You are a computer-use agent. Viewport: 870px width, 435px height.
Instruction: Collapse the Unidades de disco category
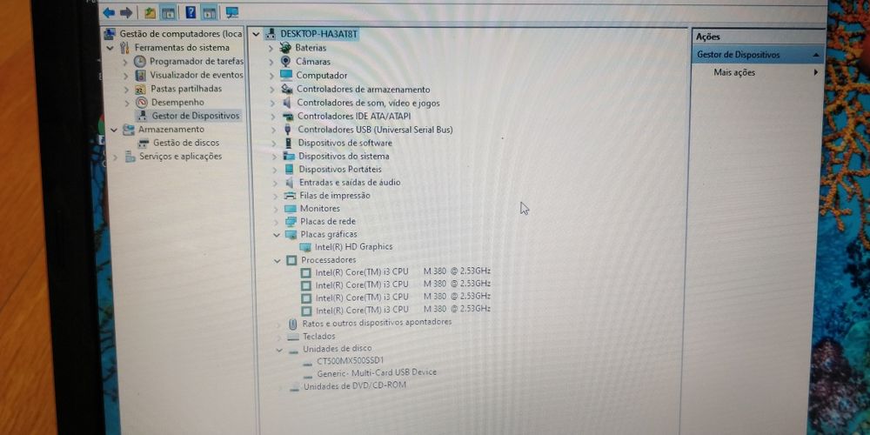tap(279, 351)
